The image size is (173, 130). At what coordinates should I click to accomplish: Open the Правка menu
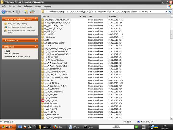(12, 6)
